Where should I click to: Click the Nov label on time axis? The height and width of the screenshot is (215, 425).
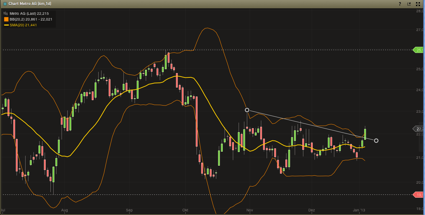250,210
